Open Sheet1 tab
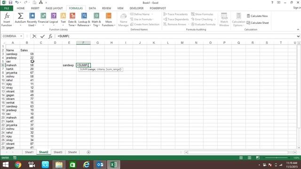This screenshot has width=301, height=169. (x=29, y=152)
